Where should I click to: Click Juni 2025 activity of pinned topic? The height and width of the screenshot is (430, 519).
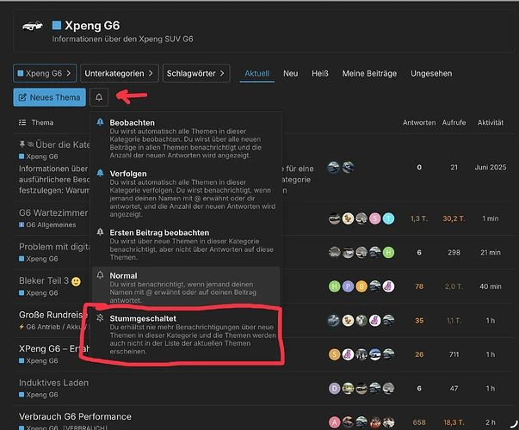click(491, 168)
